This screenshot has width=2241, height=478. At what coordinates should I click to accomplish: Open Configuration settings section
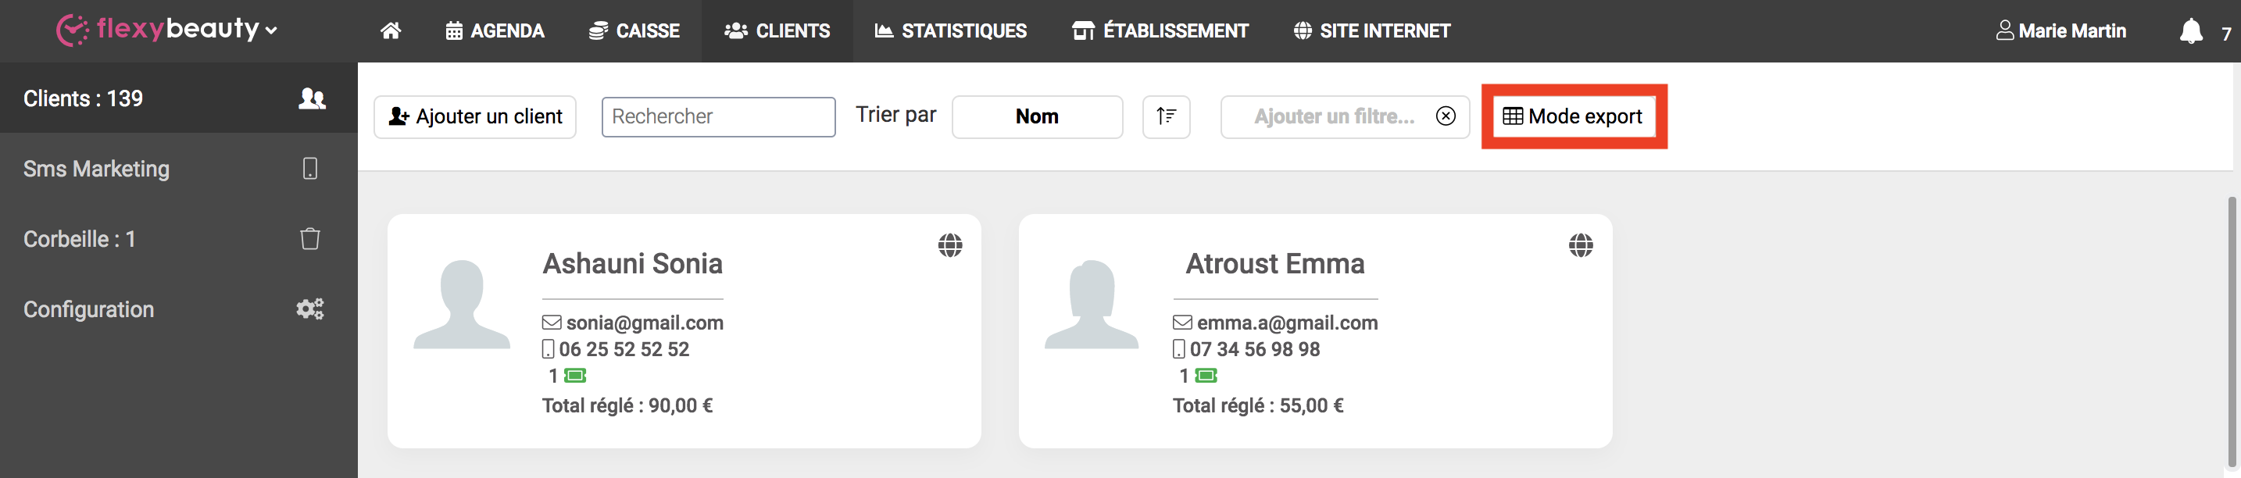tap(178, 309)
